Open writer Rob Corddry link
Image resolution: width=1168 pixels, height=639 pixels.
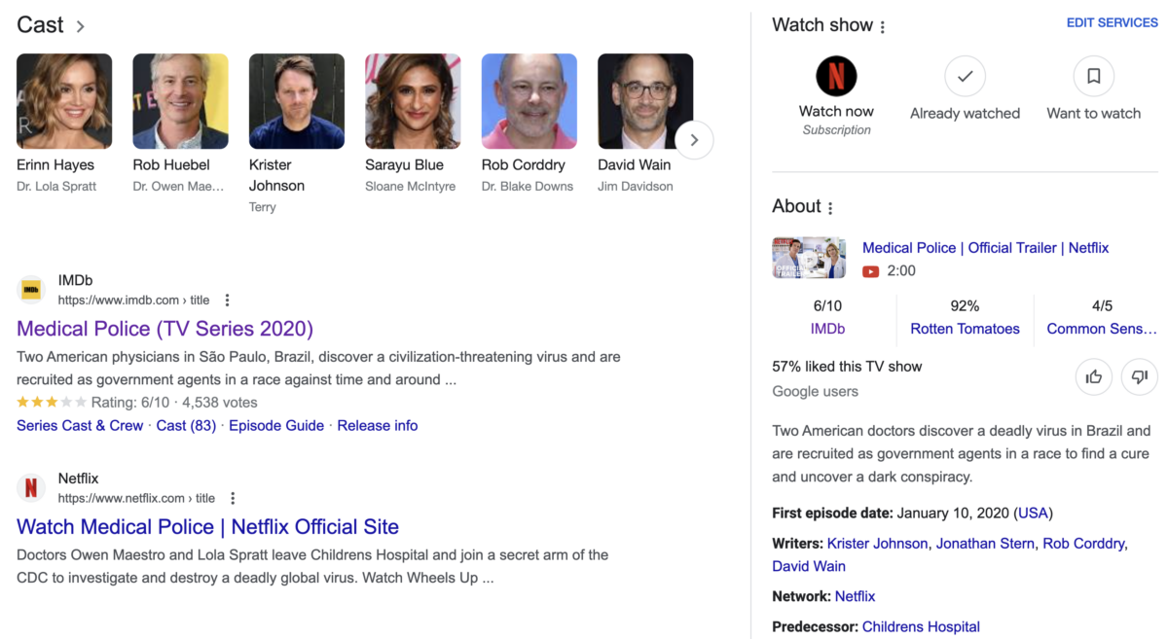(1083, 544)
